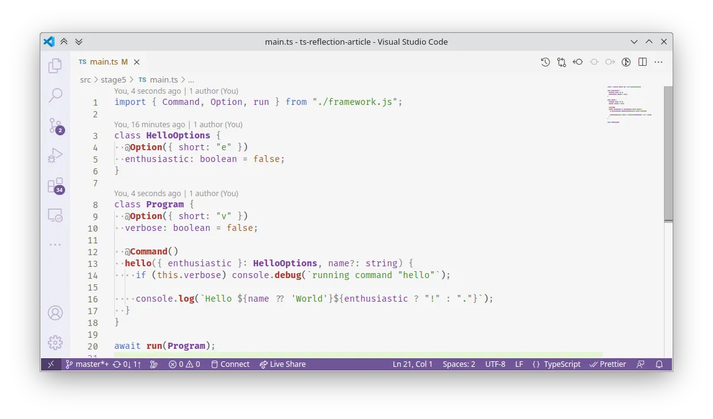Image resolution: width=713 pixels, height=419 pixels.
Task: Select encoding via UTF-8 status item
Action: [x=495, y=364]
